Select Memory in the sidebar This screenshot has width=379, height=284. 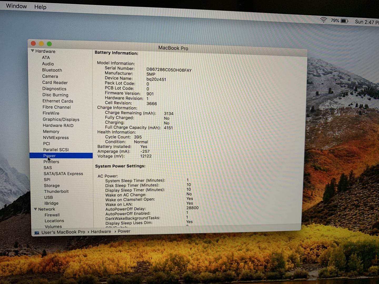click(x=51, y=131)
